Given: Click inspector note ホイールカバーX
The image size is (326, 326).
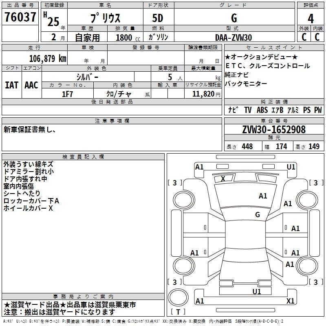Looking at the screenshot, I should (x=28, y=208).
